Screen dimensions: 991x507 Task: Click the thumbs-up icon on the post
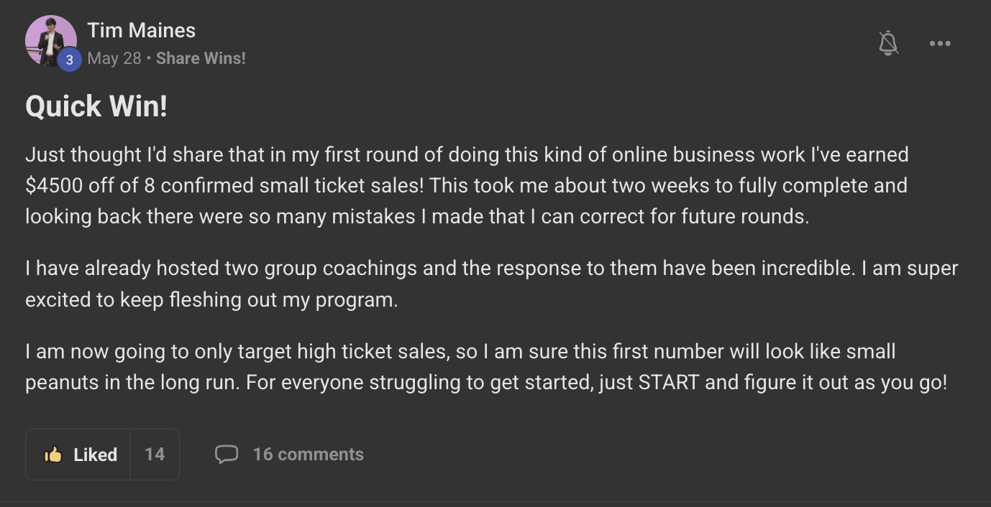pos(53,455)
